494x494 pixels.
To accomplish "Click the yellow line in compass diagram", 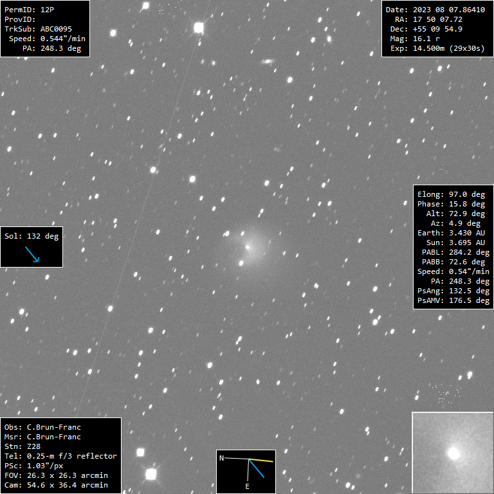I will point(261,461).
